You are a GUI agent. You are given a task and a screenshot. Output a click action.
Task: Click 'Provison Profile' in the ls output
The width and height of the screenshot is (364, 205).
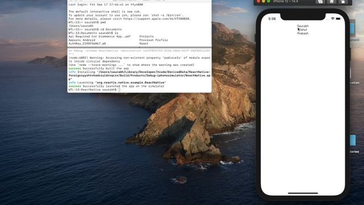point(154,40)
